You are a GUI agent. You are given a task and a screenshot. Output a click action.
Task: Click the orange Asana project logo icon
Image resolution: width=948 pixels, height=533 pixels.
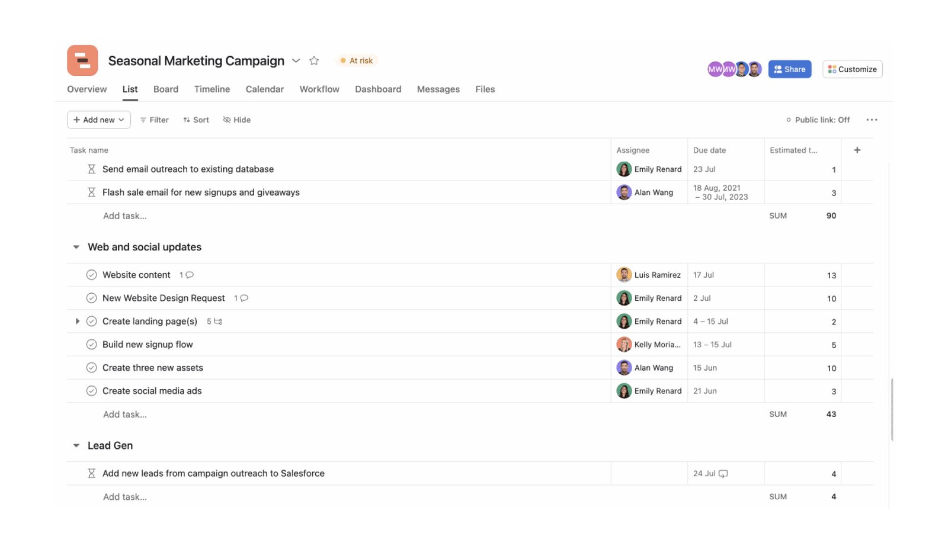82,61
